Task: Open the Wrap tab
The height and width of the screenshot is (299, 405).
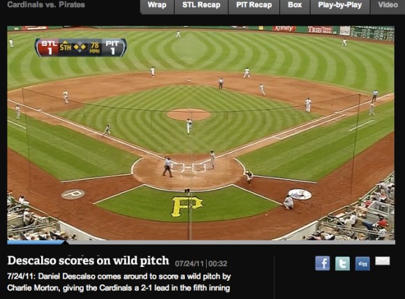Action: point(157,6)
